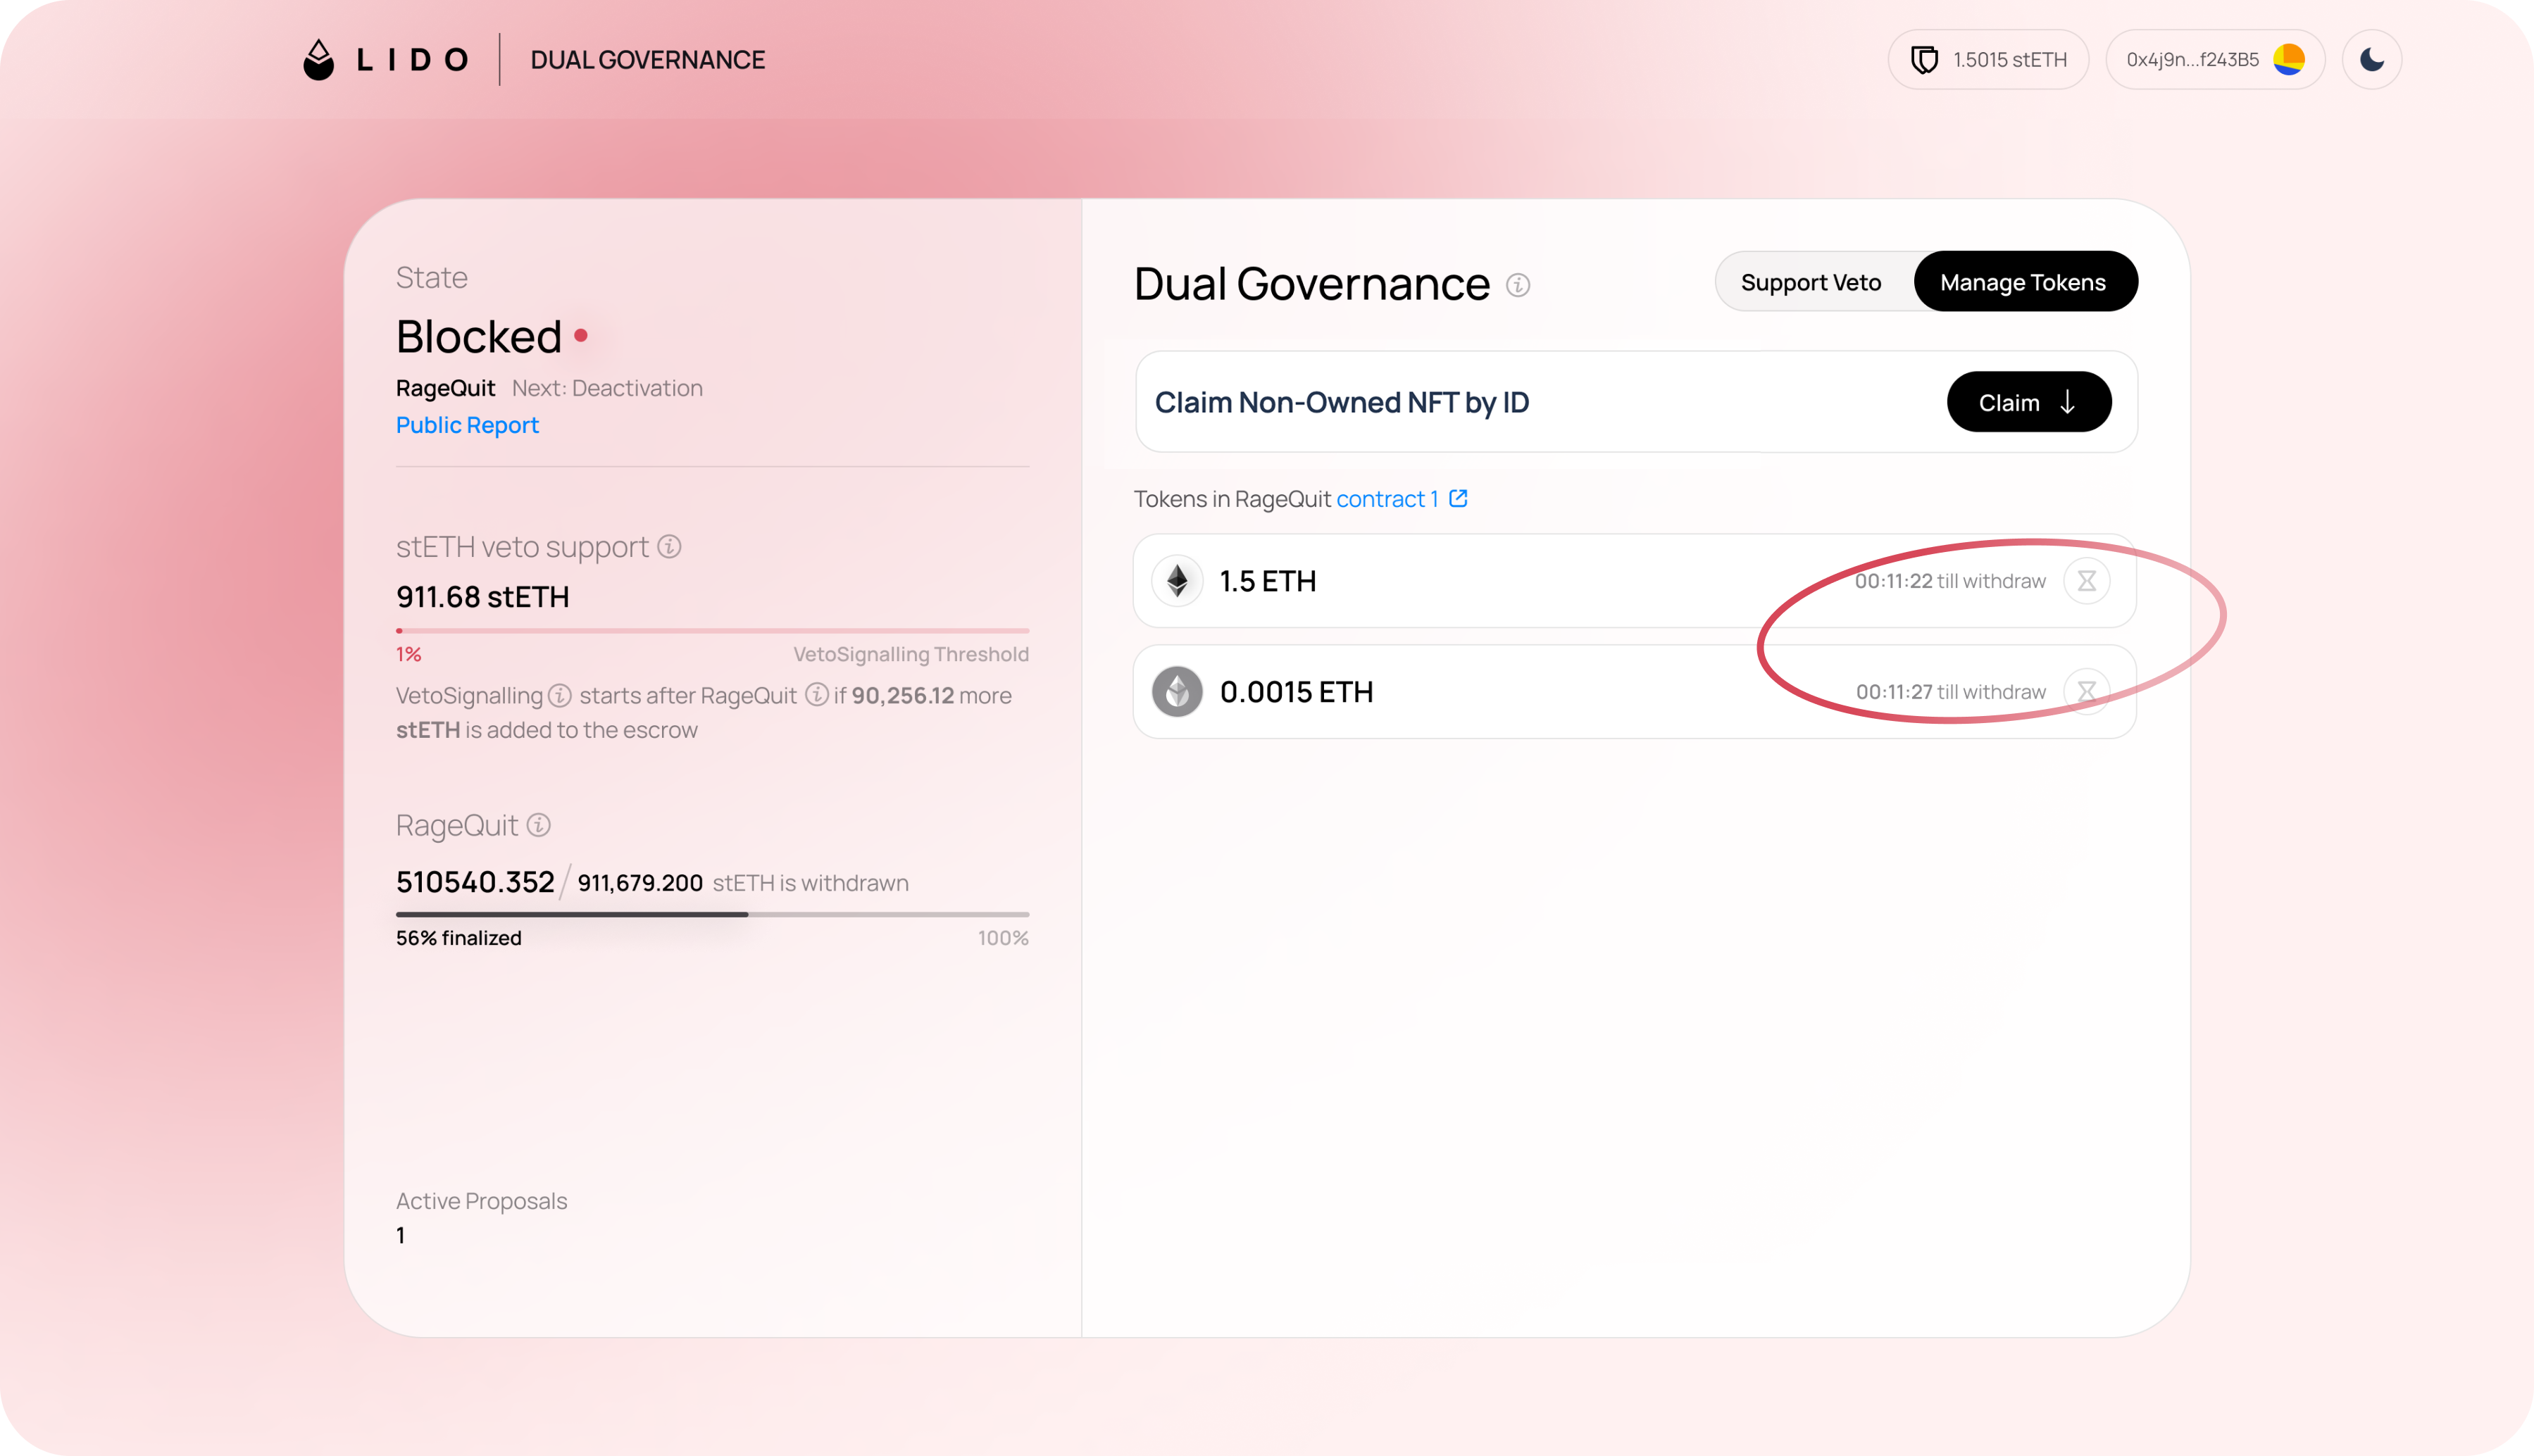Click the RageQuit finalized progress bar
Screen dimensions: 2534x1456
click(x=712, y=914)
